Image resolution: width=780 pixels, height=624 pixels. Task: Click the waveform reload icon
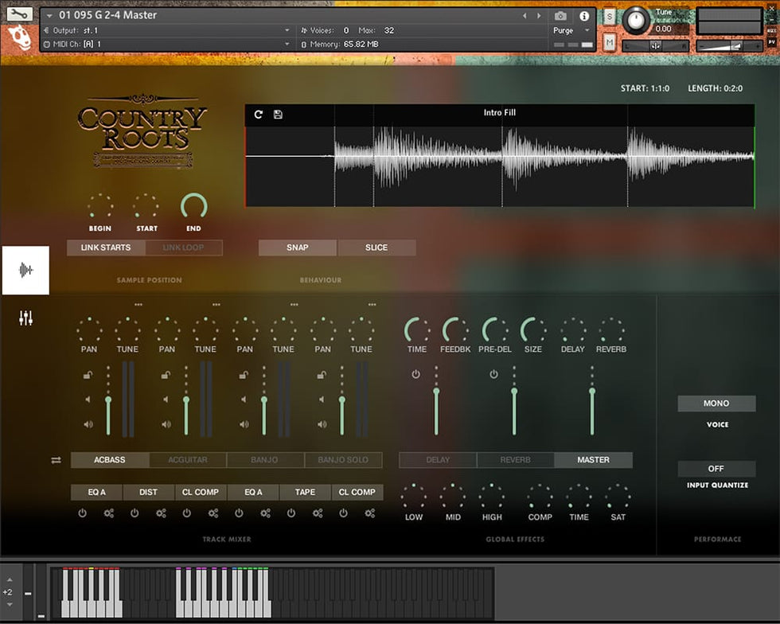coord(259,115)
